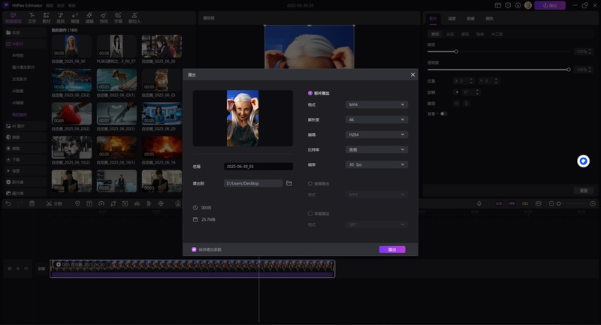The width and height of the screenshot is (601, 325).
Task: Select 本地 in the left sidebar
Action: 17,33
